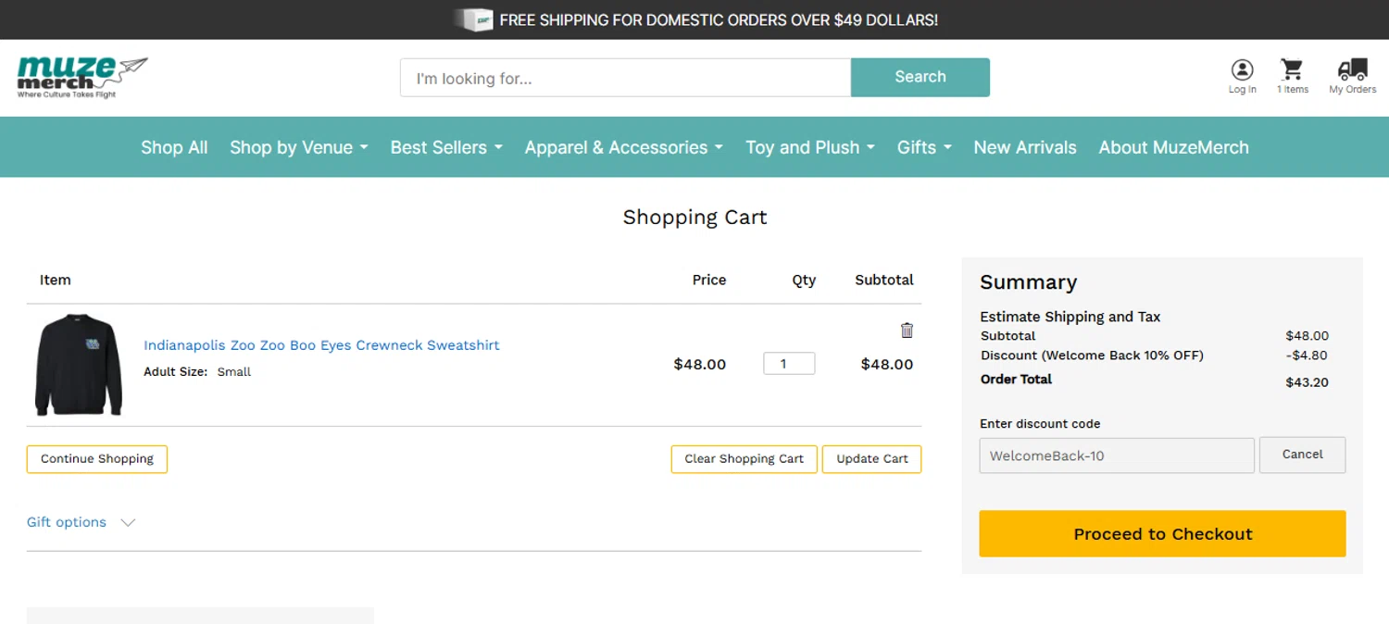The height and width of the screenshot is (624, 1389).
Task: Click the shopping cart icon
Action: pyautogui.click(x=1292, y=70)
